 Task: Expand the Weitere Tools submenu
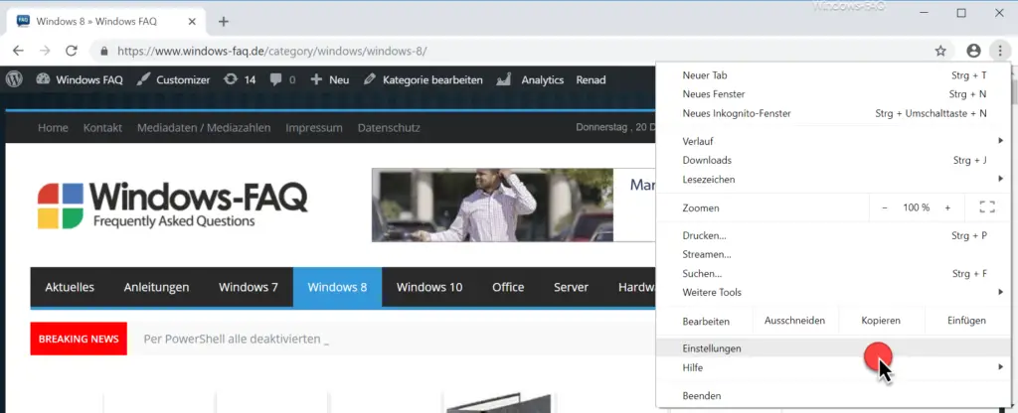point(834,293)
